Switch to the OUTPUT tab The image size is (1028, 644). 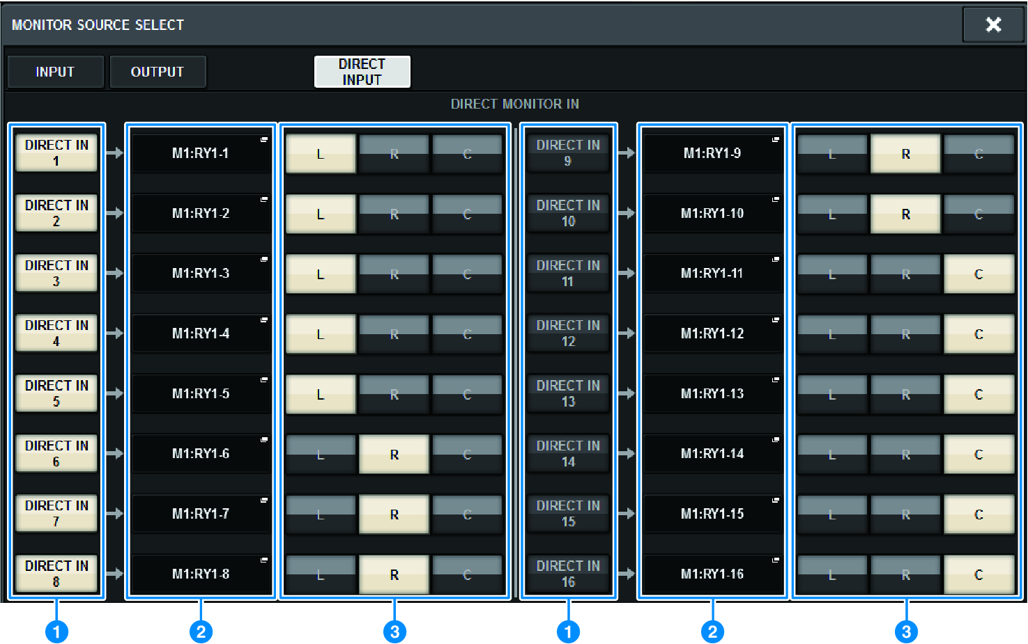click(x=158, y=71)
